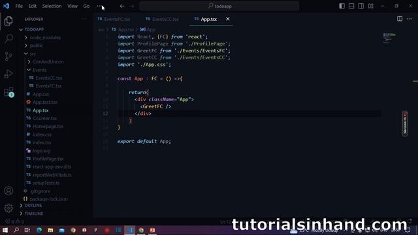Click the errors and warnings status indicator

pyautogui.click(x=15, y=221)
